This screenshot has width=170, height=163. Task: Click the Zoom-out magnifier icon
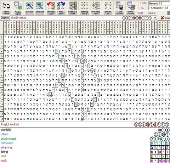[x=39, y=5]
